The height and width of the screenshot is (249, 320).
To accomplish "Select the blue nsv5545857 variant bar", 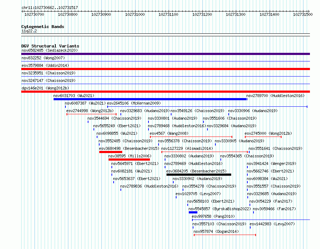I will 193,212.
